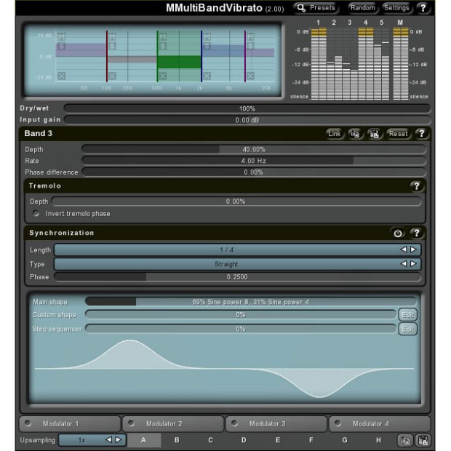Reset Band 3 with the Reset button
This screenshot has width=451, height=451.
click(399, 134)
